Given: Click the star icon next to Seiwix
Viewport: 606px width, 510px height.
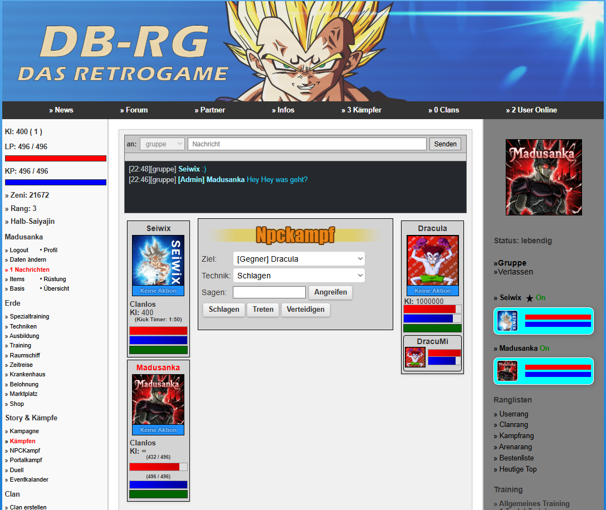Looking at the screenshot, I should 530,298.
